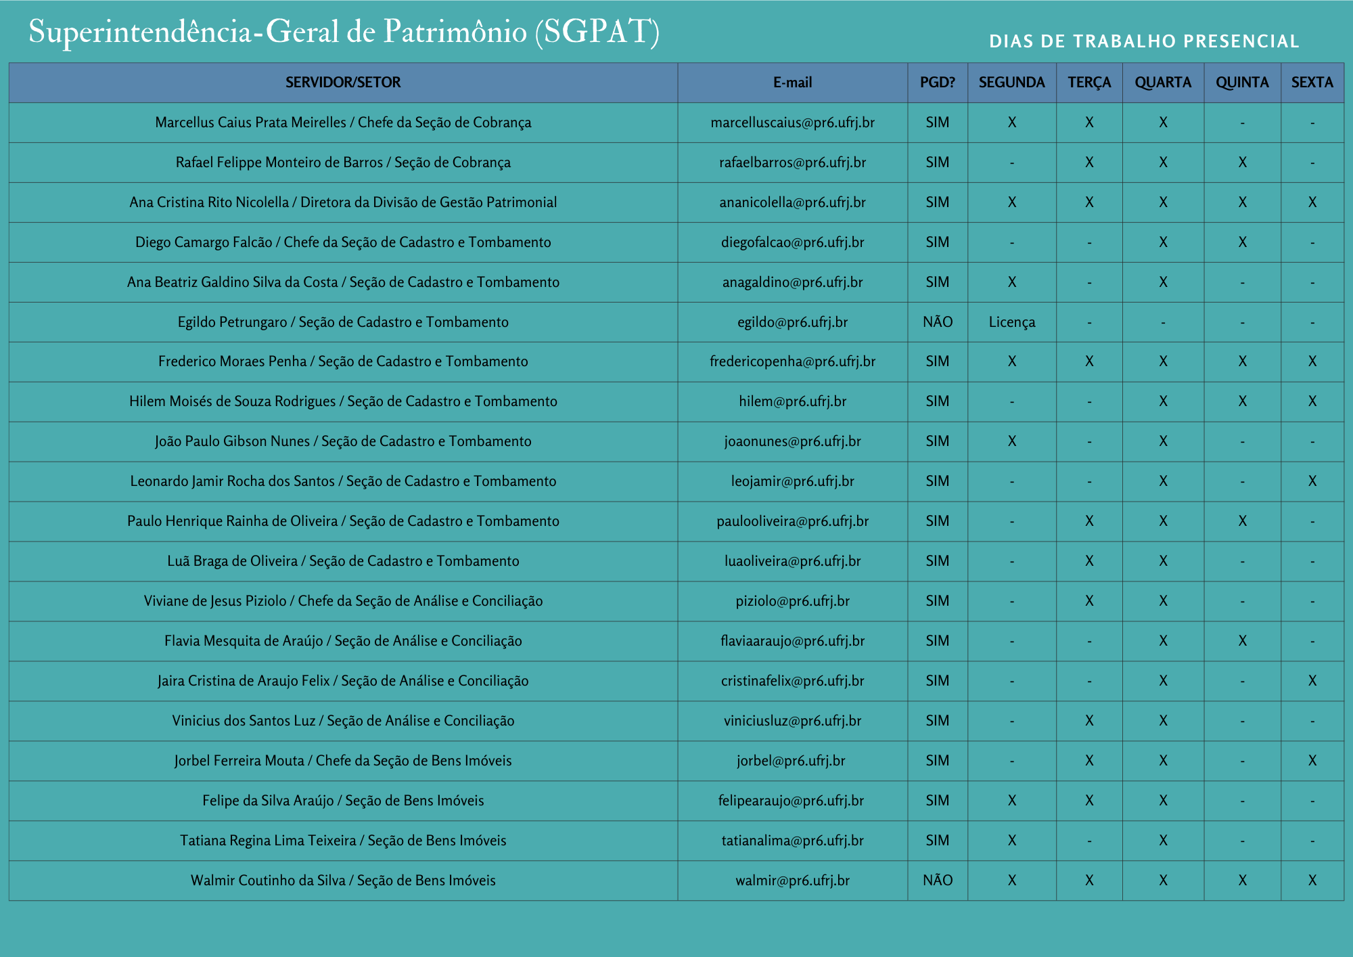The height and width of the screenshot is (957, 1353).
Task: Click Hilem Moisés de Souza Rodrigues cell
Action: tap(343, 402)
